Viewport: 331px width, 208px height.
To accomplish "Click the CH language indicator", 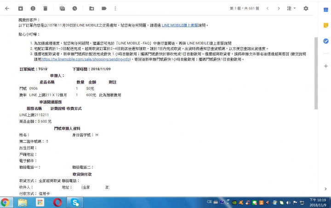I will pos(209,202).
